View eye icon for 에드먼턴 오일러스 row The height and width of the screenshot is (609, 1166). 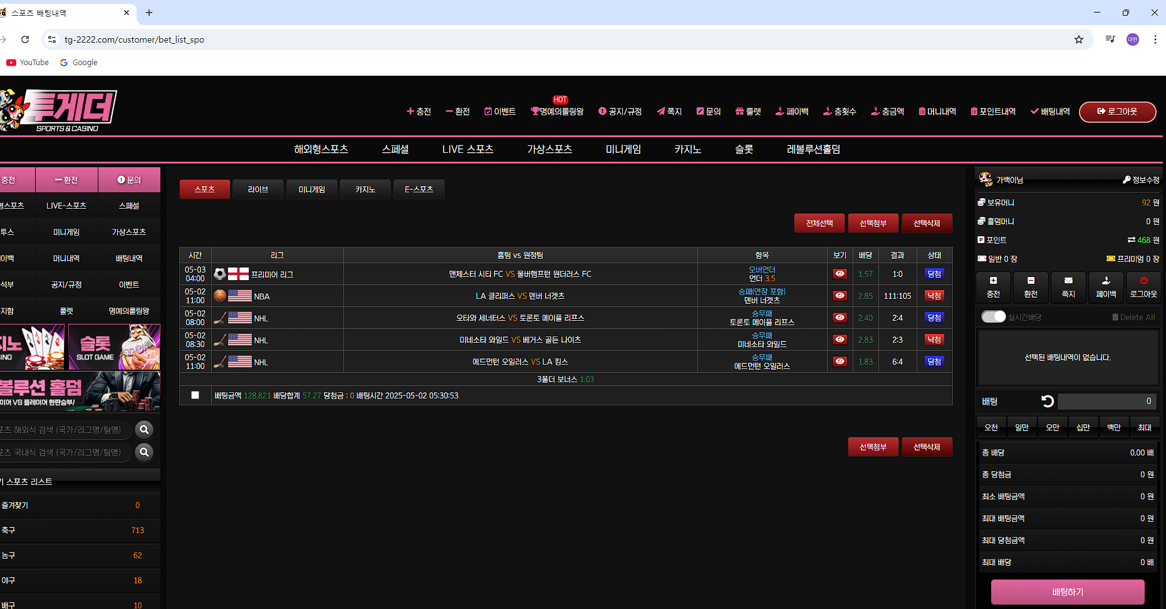tap(840, 362)
